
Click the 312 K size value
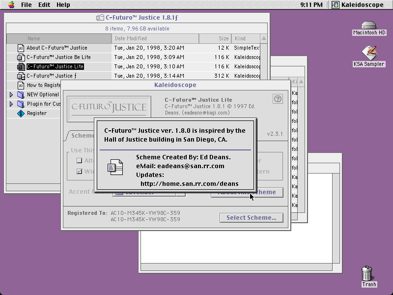point(222,76)
